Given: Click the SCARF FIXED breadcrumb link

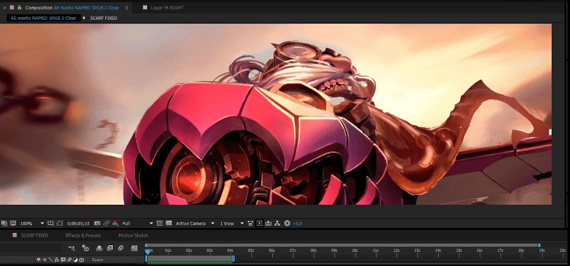Looking at the screenshot, I should [x=103, y=18].
